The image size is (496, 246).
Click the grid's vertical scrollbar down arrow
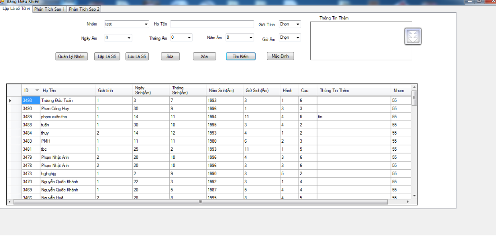point(414,195)
